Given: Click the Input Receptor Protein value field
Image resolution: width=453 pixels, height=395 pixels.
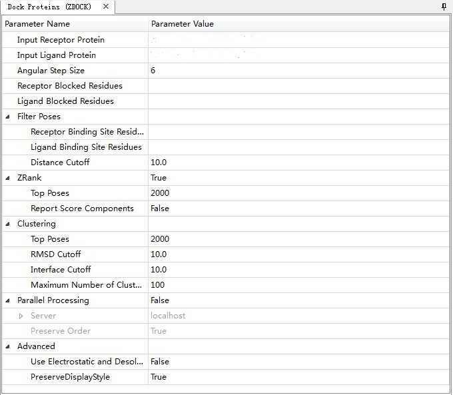Looking at the screenshot, I should 298,40.
